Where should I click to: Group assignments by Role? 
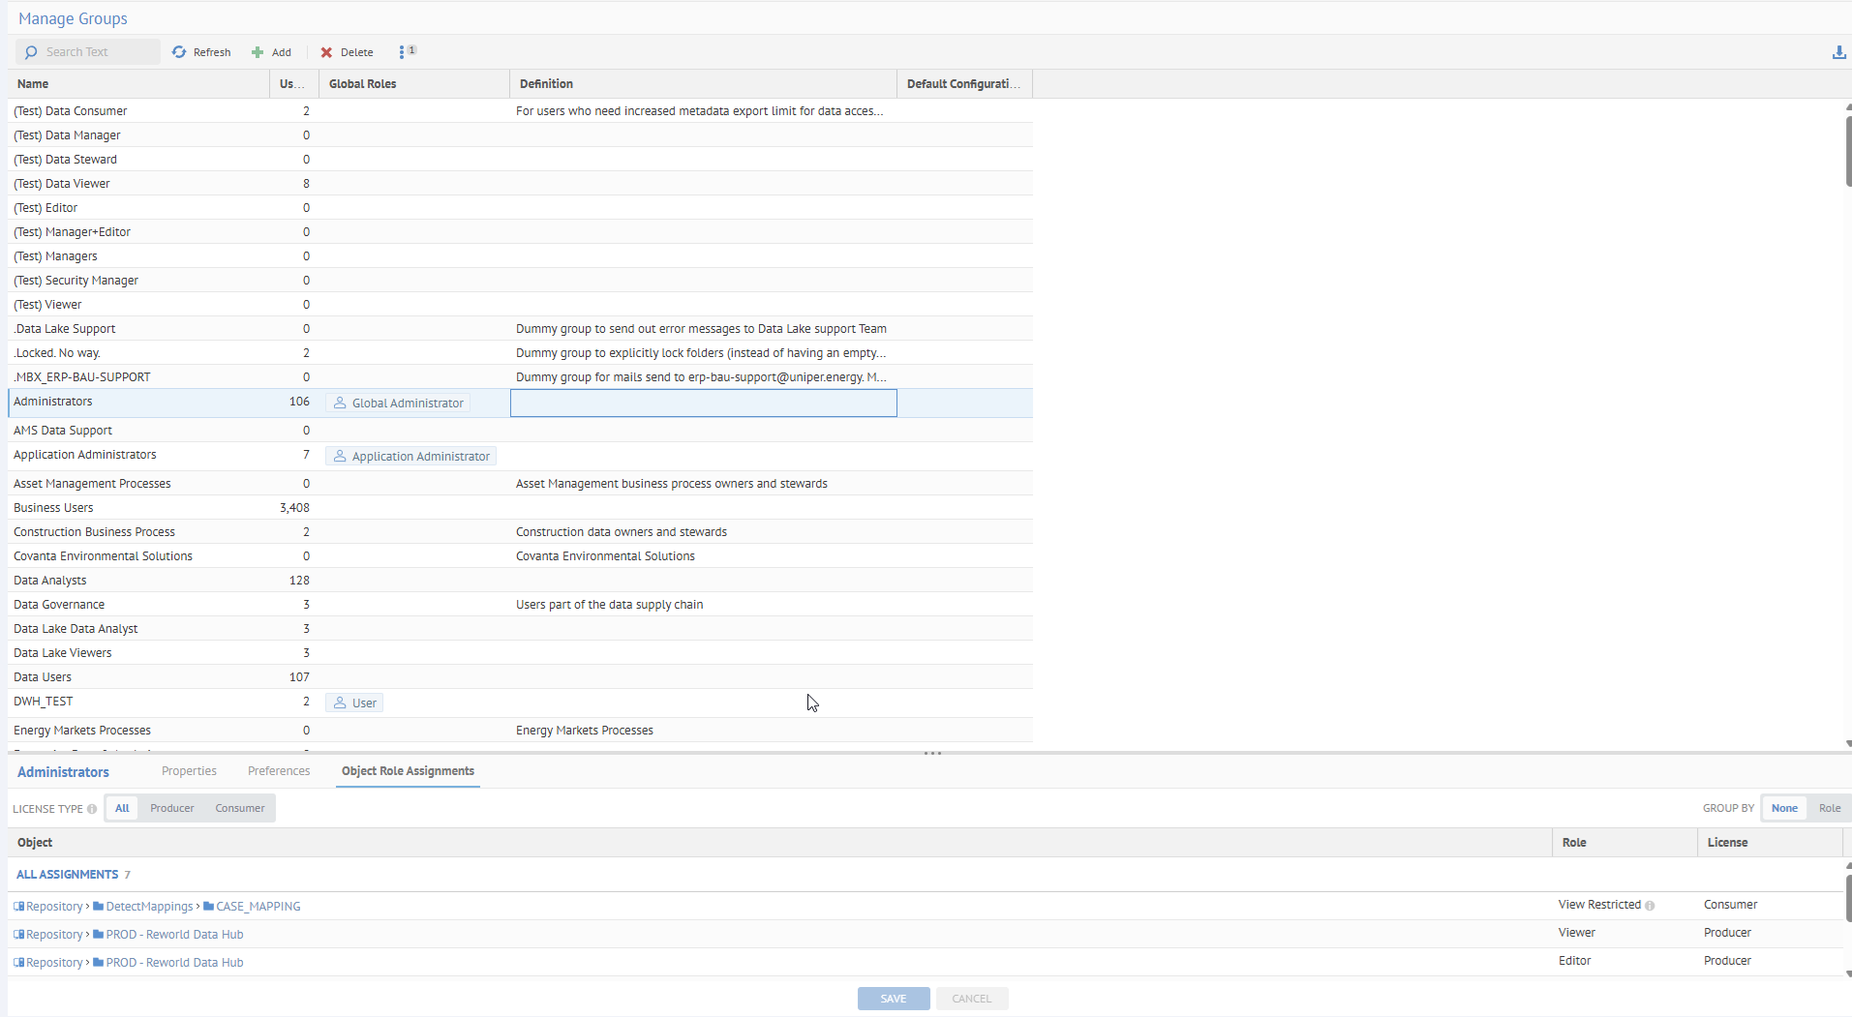click(x=1829, y=808)
